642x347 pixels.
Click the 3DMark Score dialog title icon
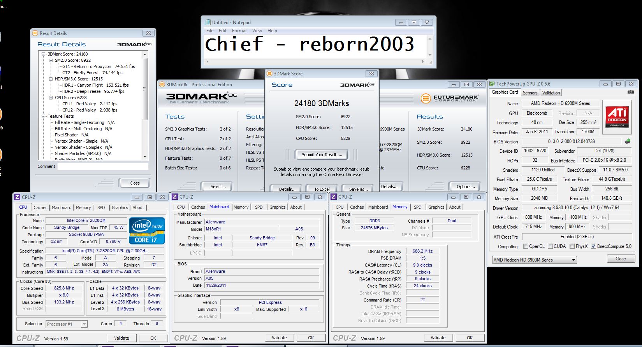click(269, 73)
